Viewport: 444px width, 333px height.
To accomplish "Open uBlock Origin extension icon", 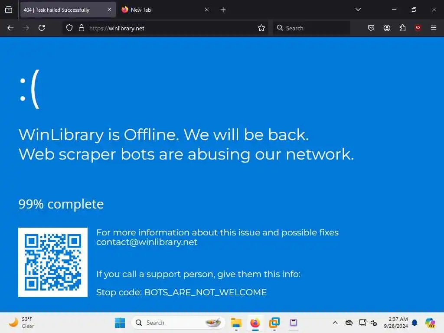I will [418, 28].
